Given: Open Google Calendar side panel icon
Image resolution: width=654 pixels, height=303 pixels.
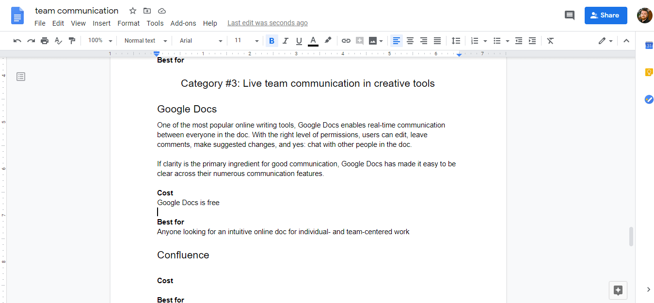Looking at the screenshot, I should (x=649, y=46).
